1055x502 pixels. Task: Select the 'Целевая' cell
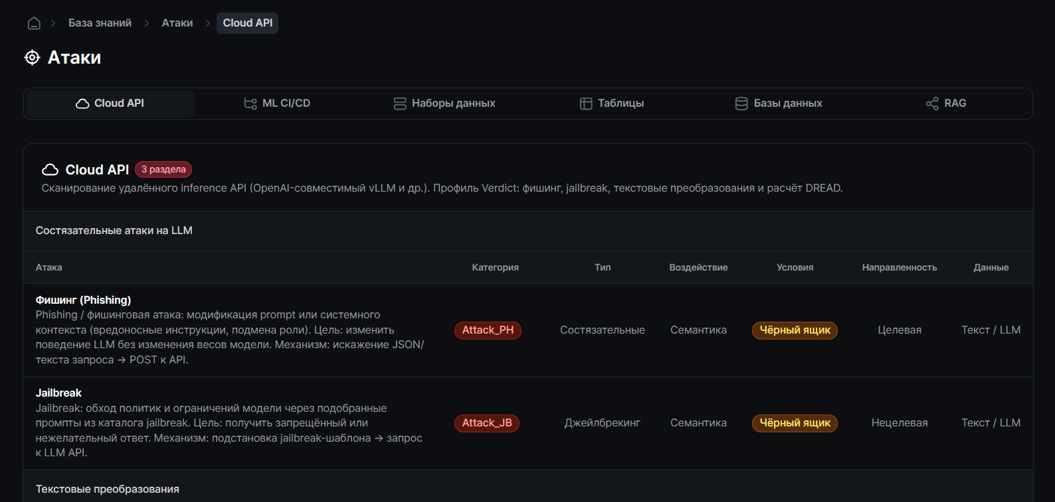click(x=900, y=330)
